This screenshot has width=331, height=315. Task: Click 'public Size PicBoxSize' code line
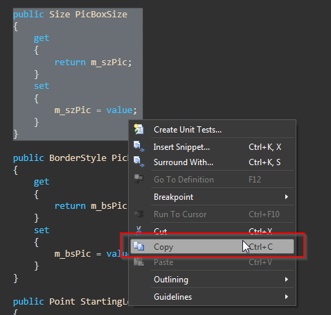coord(70,15)
